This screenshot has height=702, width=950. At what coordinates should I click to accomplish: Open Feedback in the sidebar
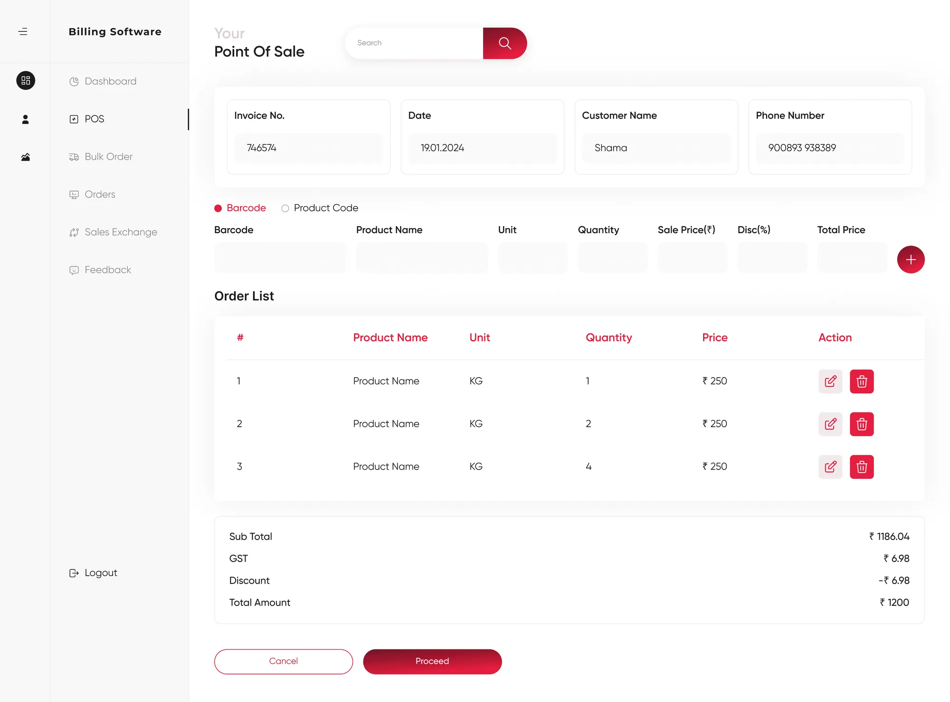[x=100, y=270]
